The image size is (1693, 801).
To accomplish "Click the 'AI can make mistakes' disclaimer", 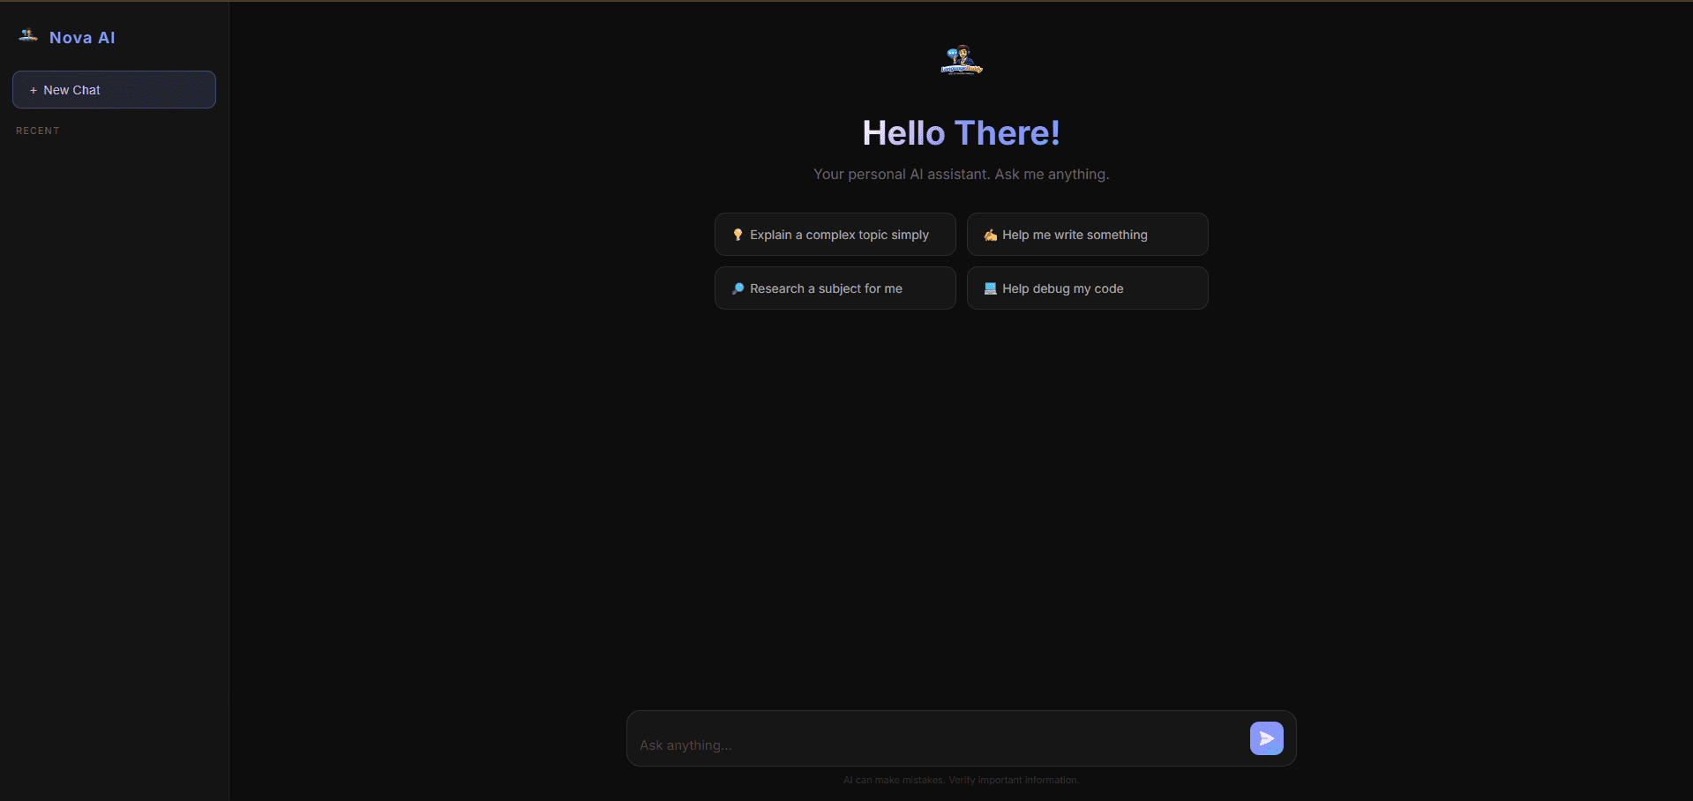I will (961, 780).
